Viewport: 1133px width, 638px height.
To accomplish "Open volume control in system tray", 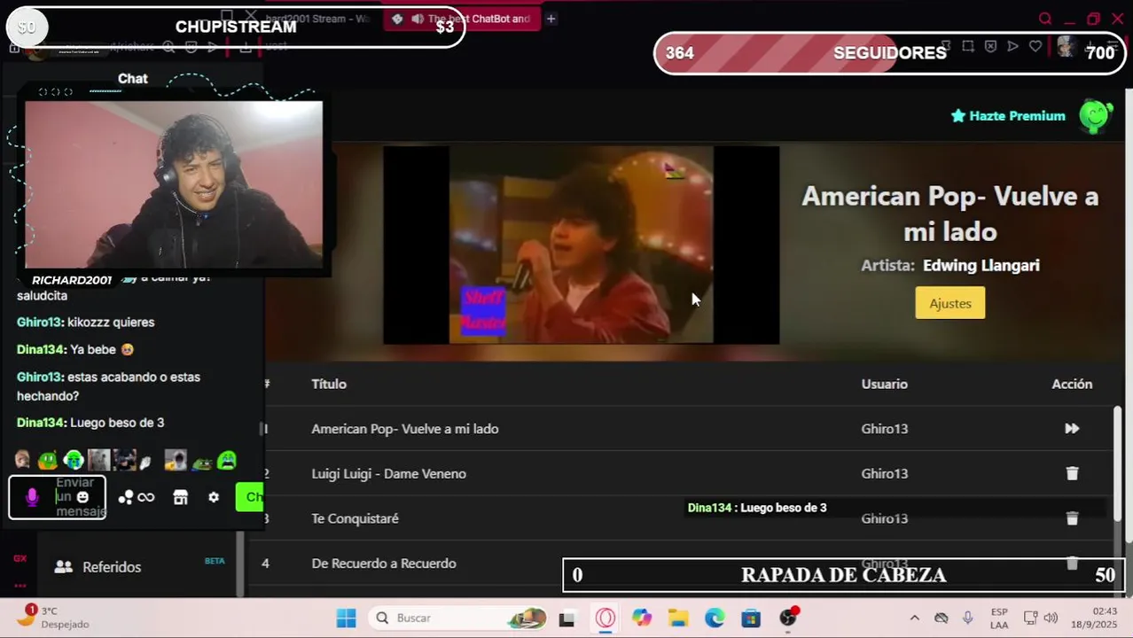I will (1051, 618).
